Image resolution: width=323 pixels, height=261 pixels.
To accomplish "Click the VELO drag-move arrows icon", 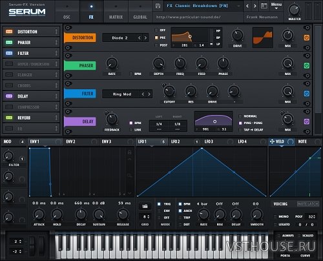I will pyautogui.click(x=272, y=141).
